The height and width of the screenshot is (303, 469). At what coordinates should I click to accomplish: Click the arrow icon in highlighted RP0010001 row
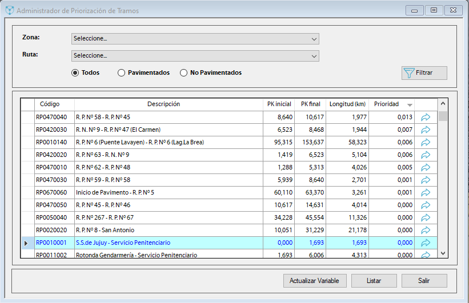coord(426,243)
